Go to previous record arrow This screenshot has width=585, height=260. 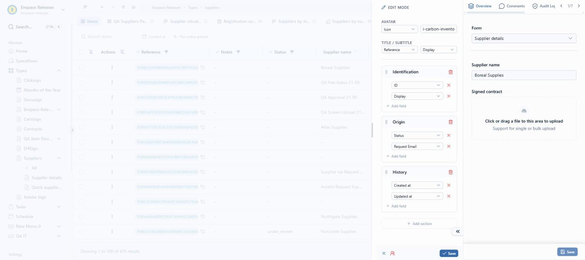561,6
